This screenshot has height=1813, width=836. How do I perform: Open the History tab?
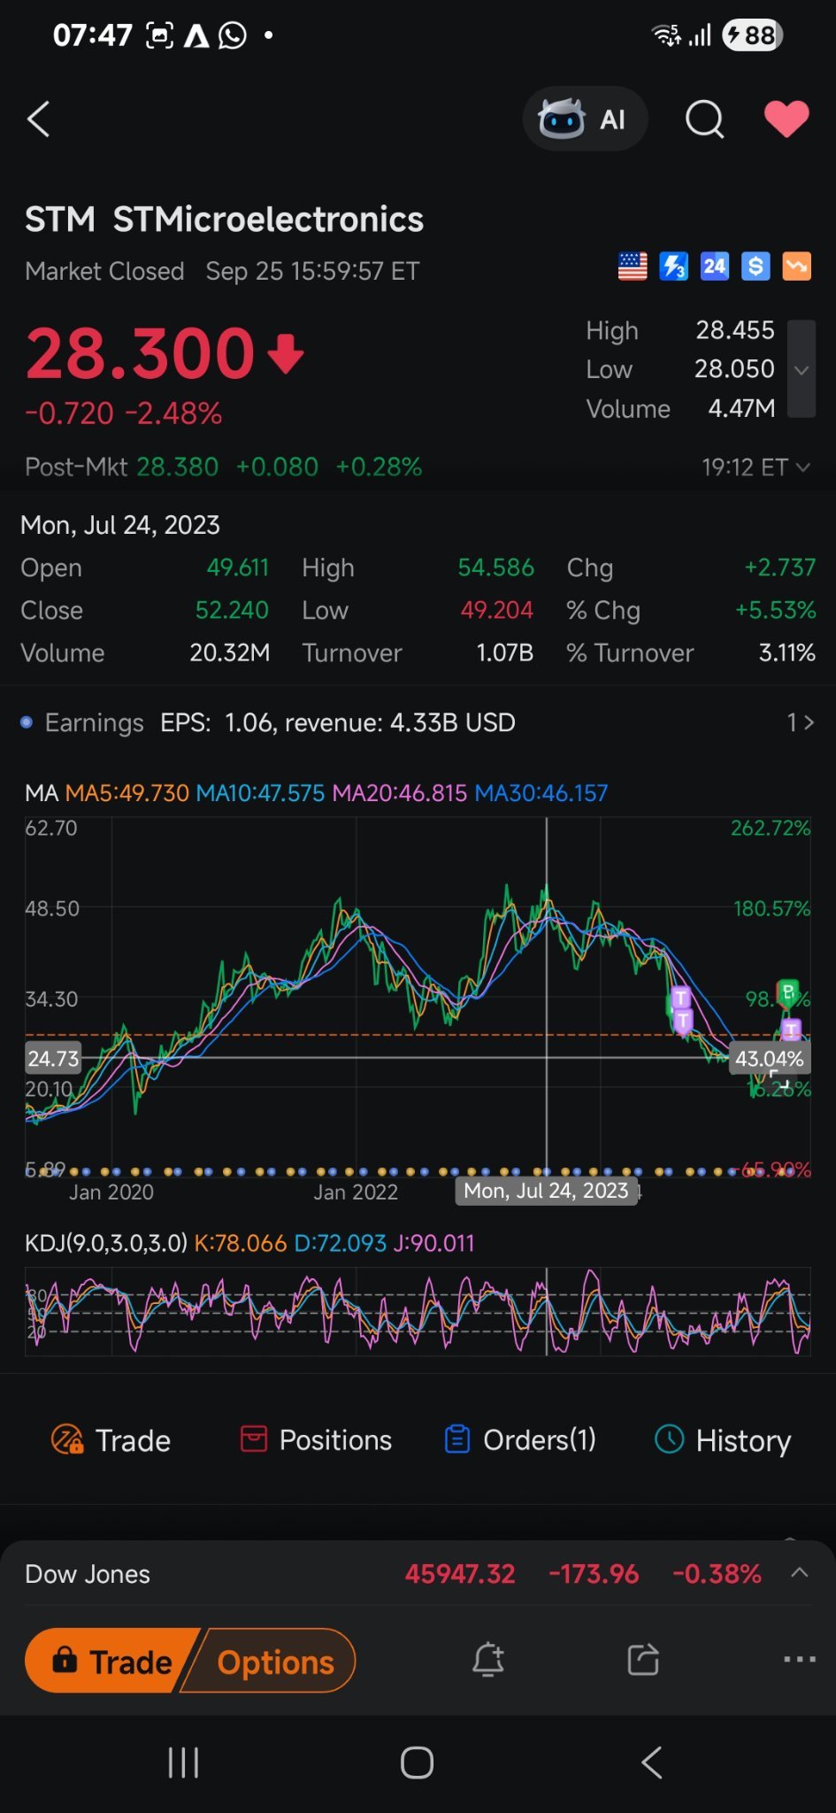(x=723, y=1440)
